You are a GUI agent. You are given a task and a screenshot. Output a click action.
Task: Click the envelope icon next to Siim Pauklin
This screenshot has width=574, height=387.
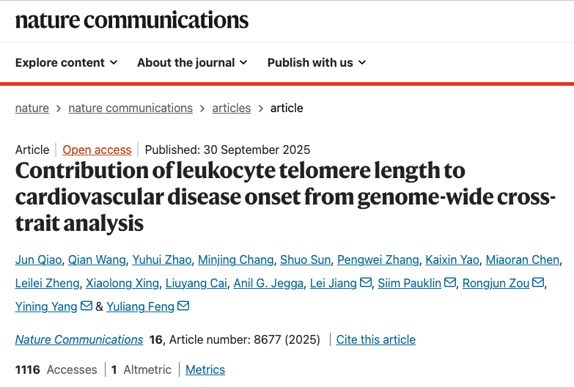(x=450, y=284)
